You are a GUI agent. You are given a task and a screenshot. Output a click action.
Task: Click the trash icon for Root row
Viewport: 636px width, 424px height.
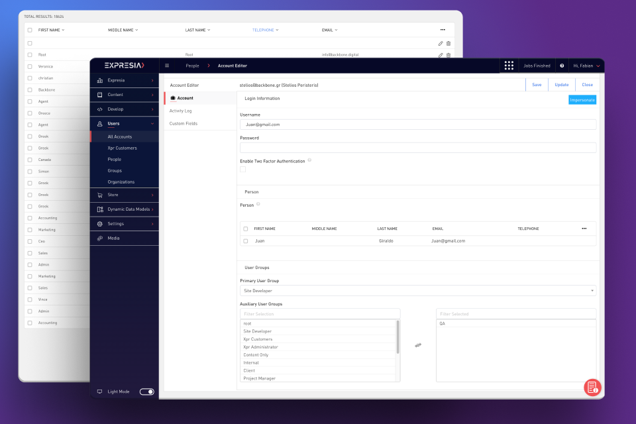pyautogui.click(x=449, y=55)
